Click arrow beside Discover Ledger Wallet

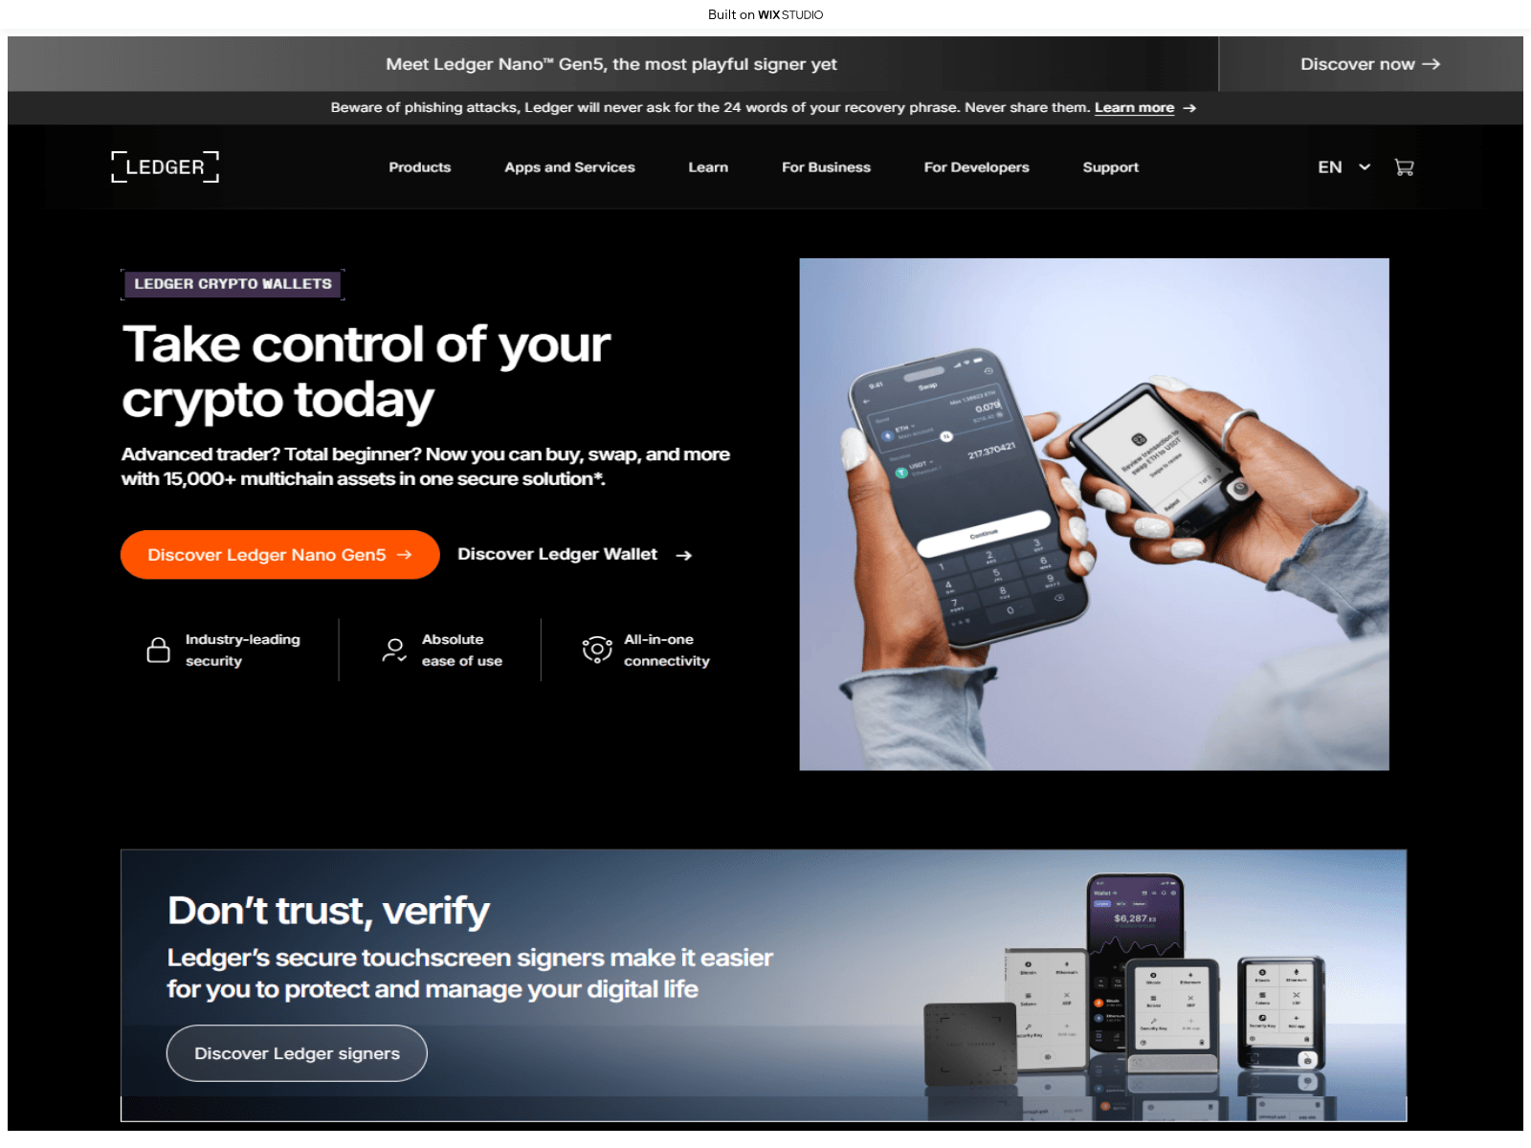click(683, 555)
